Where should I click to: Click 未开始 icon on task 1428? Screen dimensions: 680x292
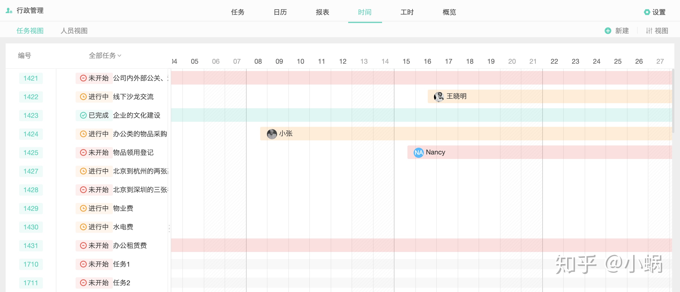[83, 190]
